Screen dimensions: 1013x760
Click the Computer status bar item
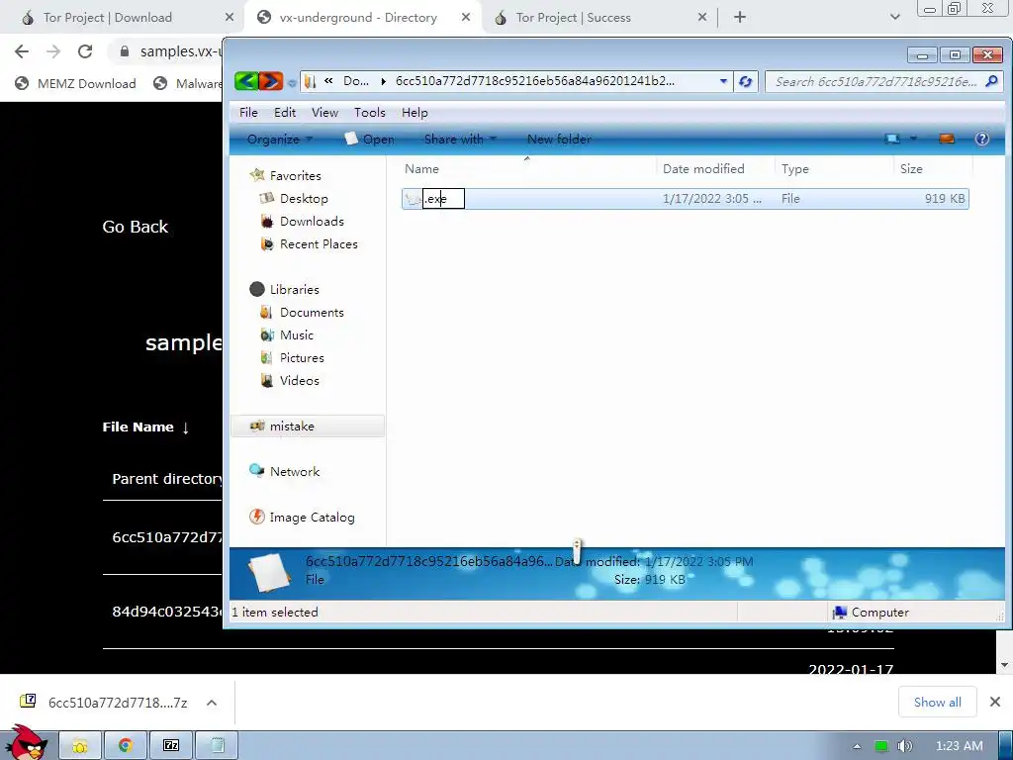tap(871, 612)
